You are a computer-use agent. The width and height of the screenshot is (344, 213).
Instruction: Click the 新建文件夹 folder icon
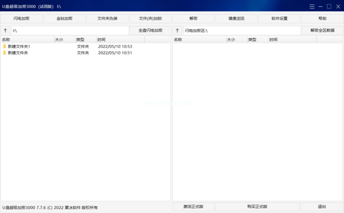(x=4, y=53)
